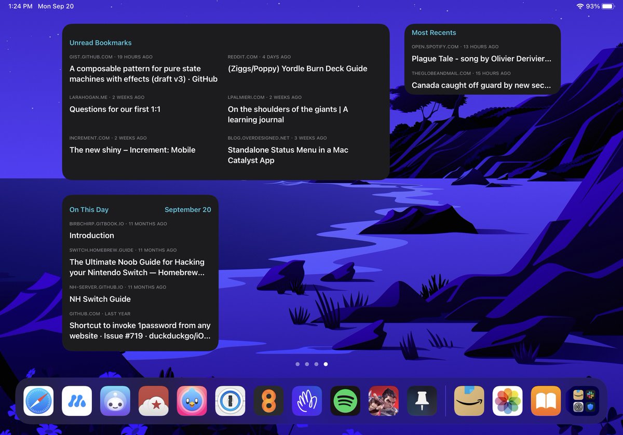Open 'The new shiny – Increment: Mobile' bookmark
Image resolution: width=623 pixels, height=435 pixels.
(132, 149)
